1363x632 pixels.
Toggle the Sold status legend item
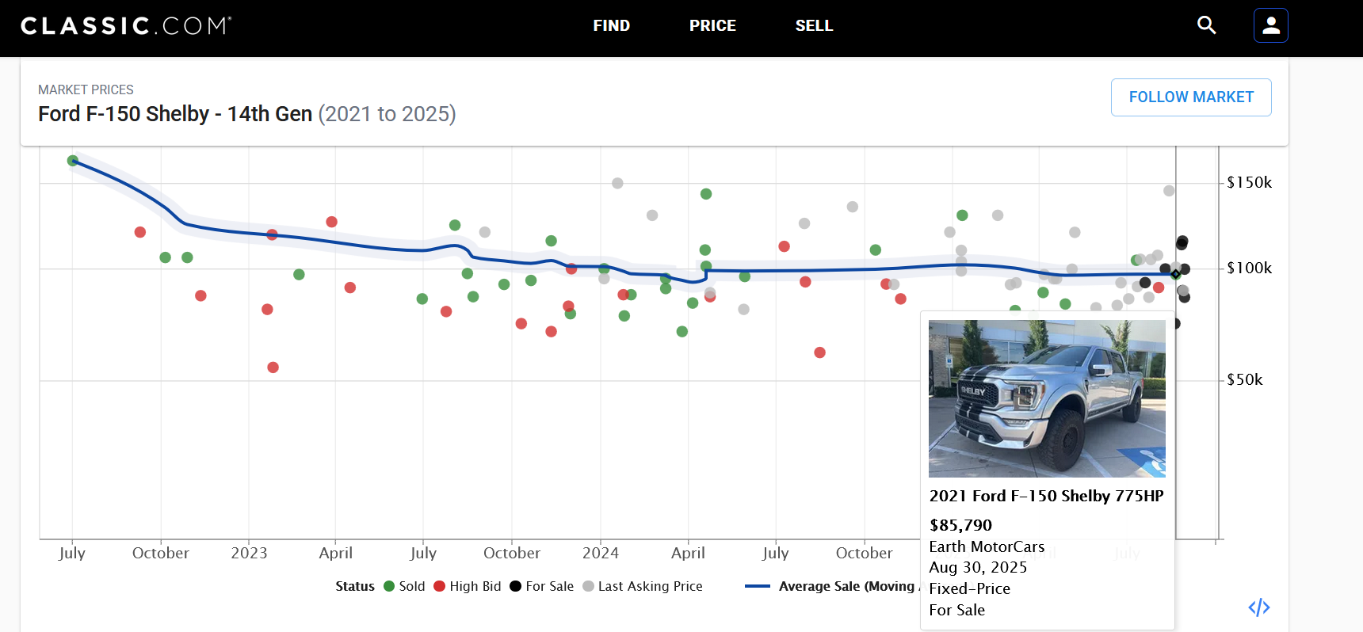(x=404, y=586)
